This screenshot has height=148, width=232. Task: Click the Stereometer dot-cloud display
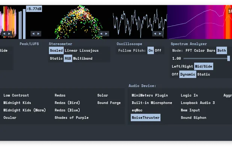point(79,22)
